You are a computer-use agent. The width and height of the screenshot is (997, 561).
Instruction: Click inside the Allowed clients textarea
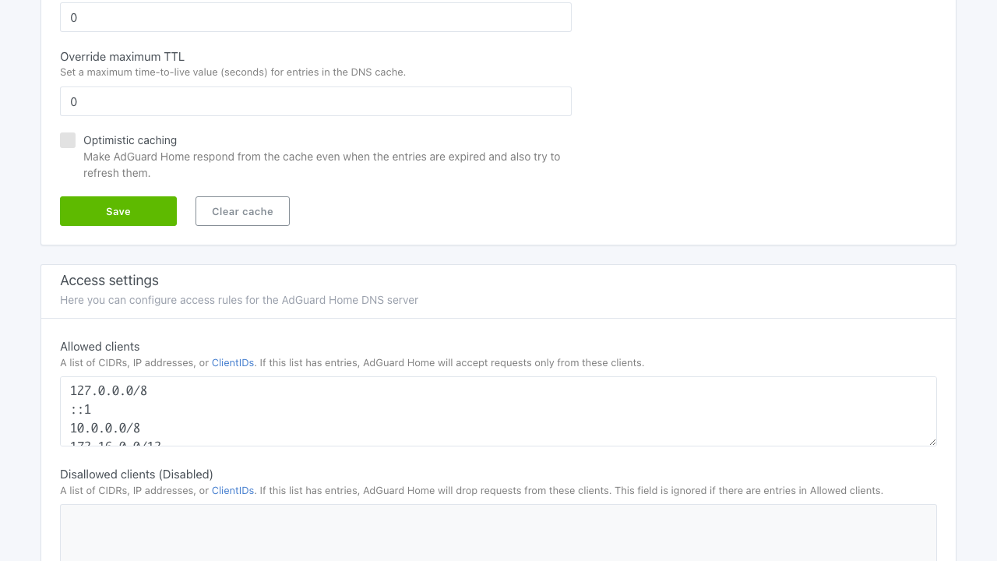point(498,411)
